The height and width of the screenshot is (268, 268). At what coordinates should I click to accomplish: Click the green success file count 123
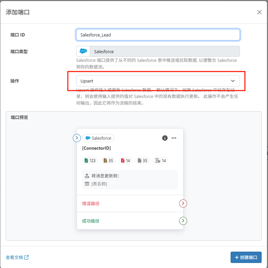pyautogui.click(x=90, y=160)
